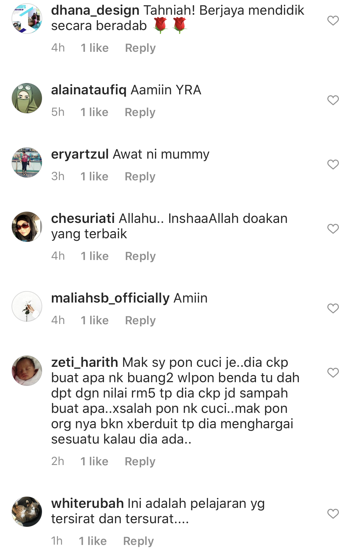Open whiterubah's cat profile picture

(27, 512)
